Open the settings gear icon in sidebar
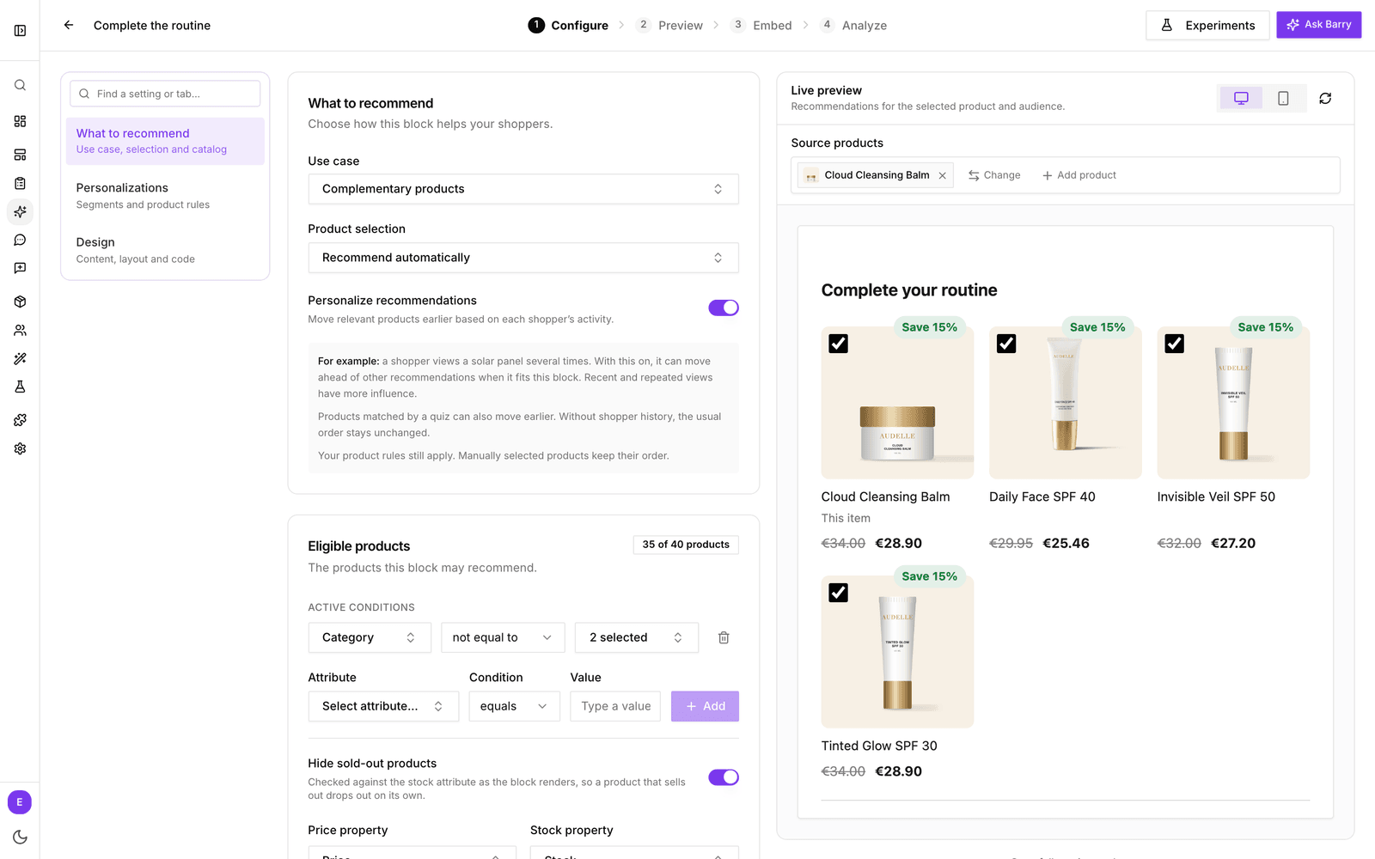The height and width of the screenshot is (859, 1375). click(x=20, y=448)
